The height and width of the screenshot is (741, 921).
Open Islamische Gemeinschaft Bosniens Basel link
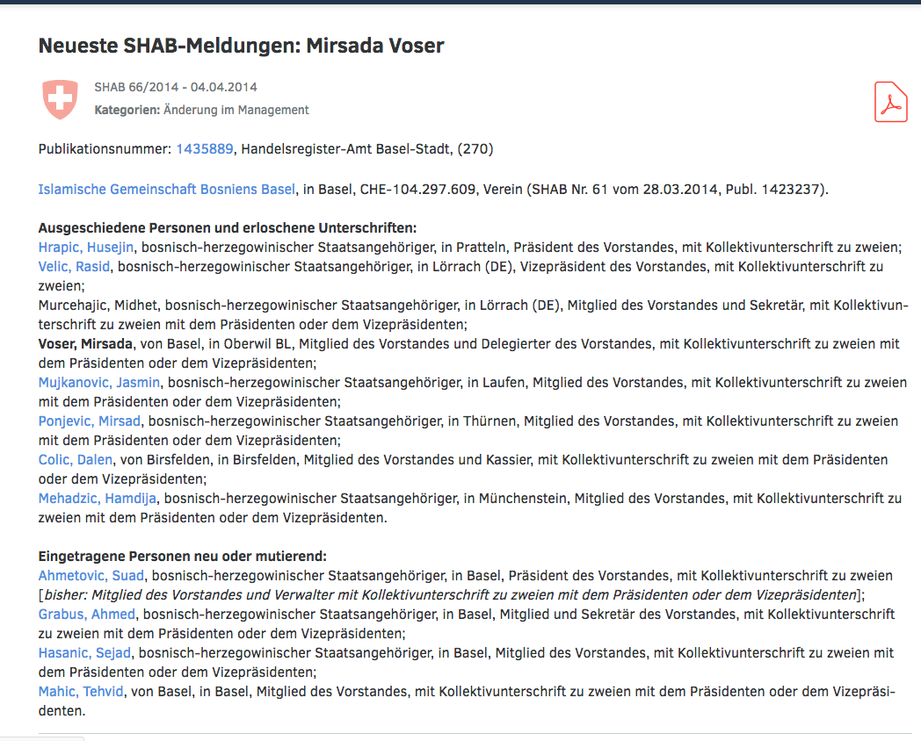click(x=167, y=189)
